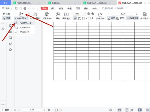150x112 pixels.
Task: Enable 连续阅读 continuous reading mode
Action: point(132,18)
